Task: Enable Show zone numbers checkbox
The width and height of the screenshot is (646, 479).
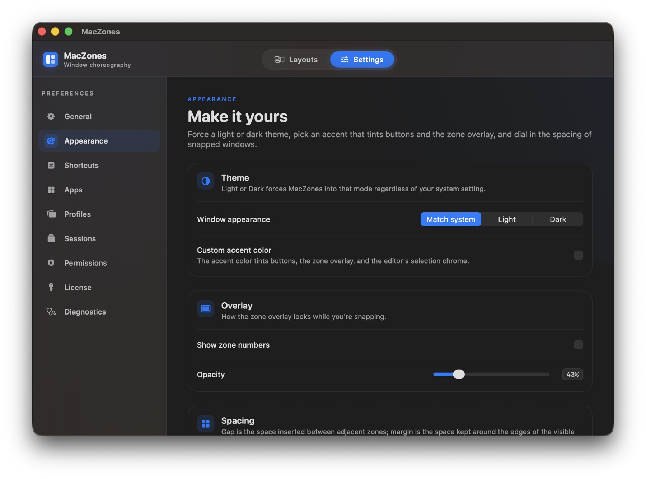Action: (578, 345)
